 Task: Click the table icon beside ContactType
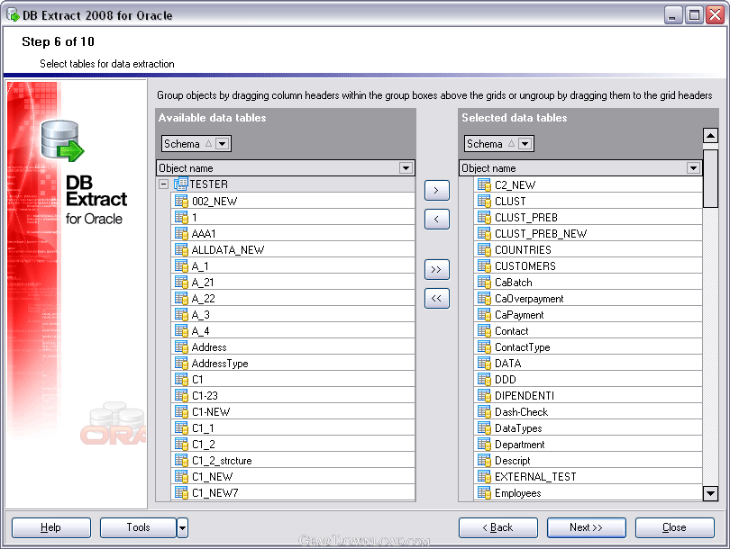[484, 346]
